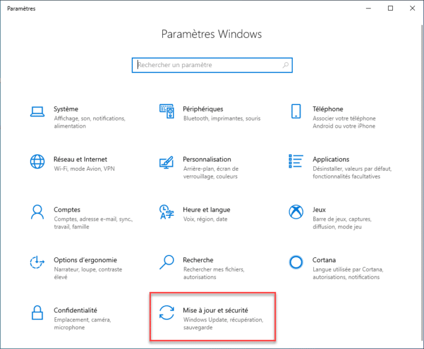The height and width of the screenshot is (349, 424).
Task: Click the search magnifier in the search box
Action: point(286,65)
